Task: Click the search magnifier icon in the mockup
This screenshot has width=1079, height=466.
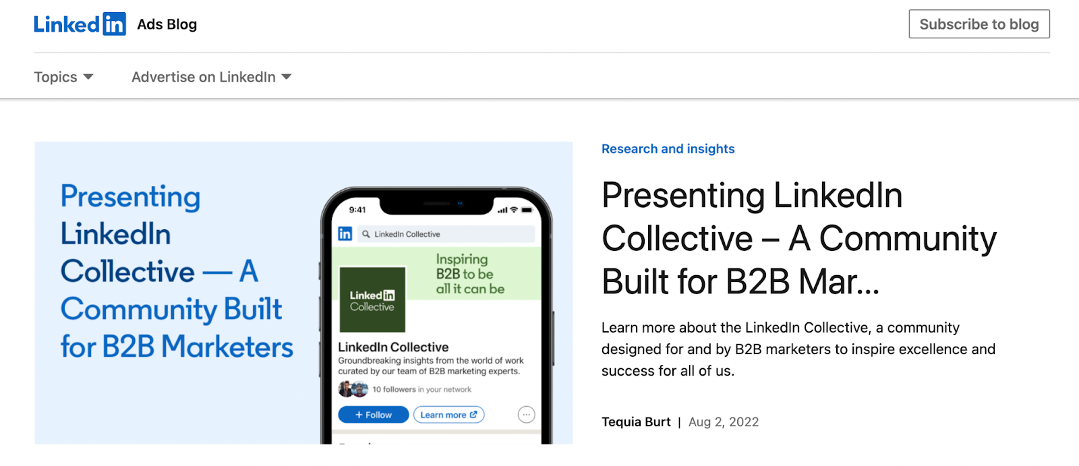Action: click(366, 234)
